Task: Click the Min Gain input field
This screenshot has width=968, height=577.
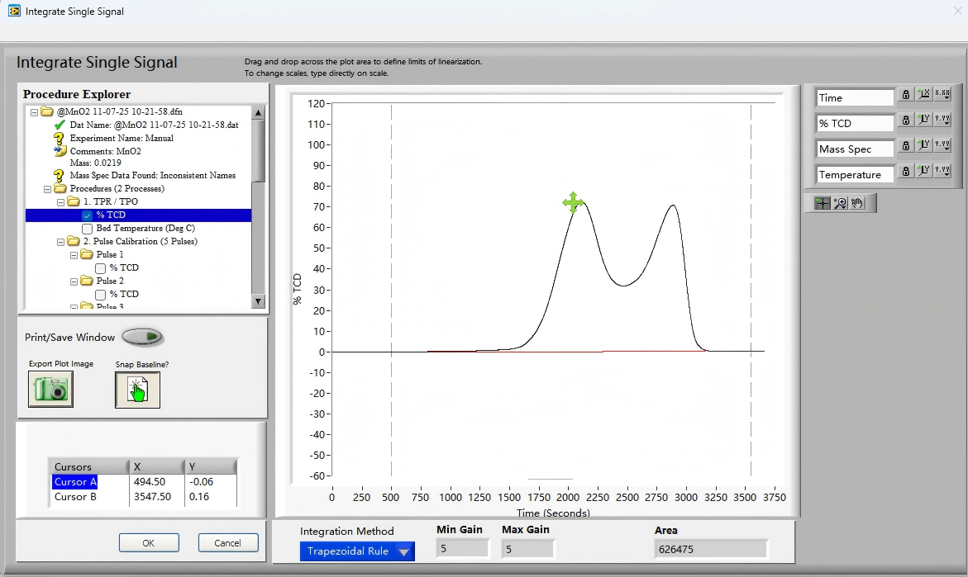Action: (462, 549)
